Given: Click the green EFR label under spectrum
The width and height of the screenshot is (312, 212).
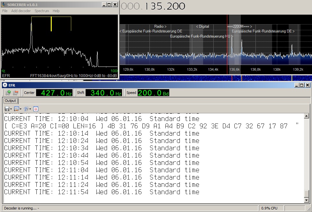Looking at the screenshot, I should pos(6,75).
